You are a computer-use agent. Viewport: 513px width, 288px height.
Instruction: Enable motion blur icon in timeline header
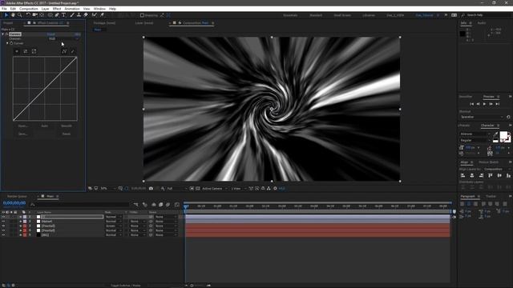168,205
